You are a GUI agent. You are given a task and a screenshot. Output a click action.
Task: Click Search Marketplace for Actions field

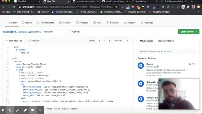pyautogui.click(x=166, y=51)
